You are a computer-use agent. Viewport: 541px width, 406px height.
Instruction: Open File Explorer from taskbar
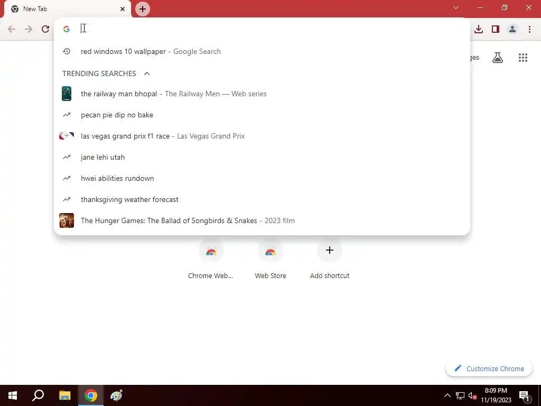[x=64, y=395]
